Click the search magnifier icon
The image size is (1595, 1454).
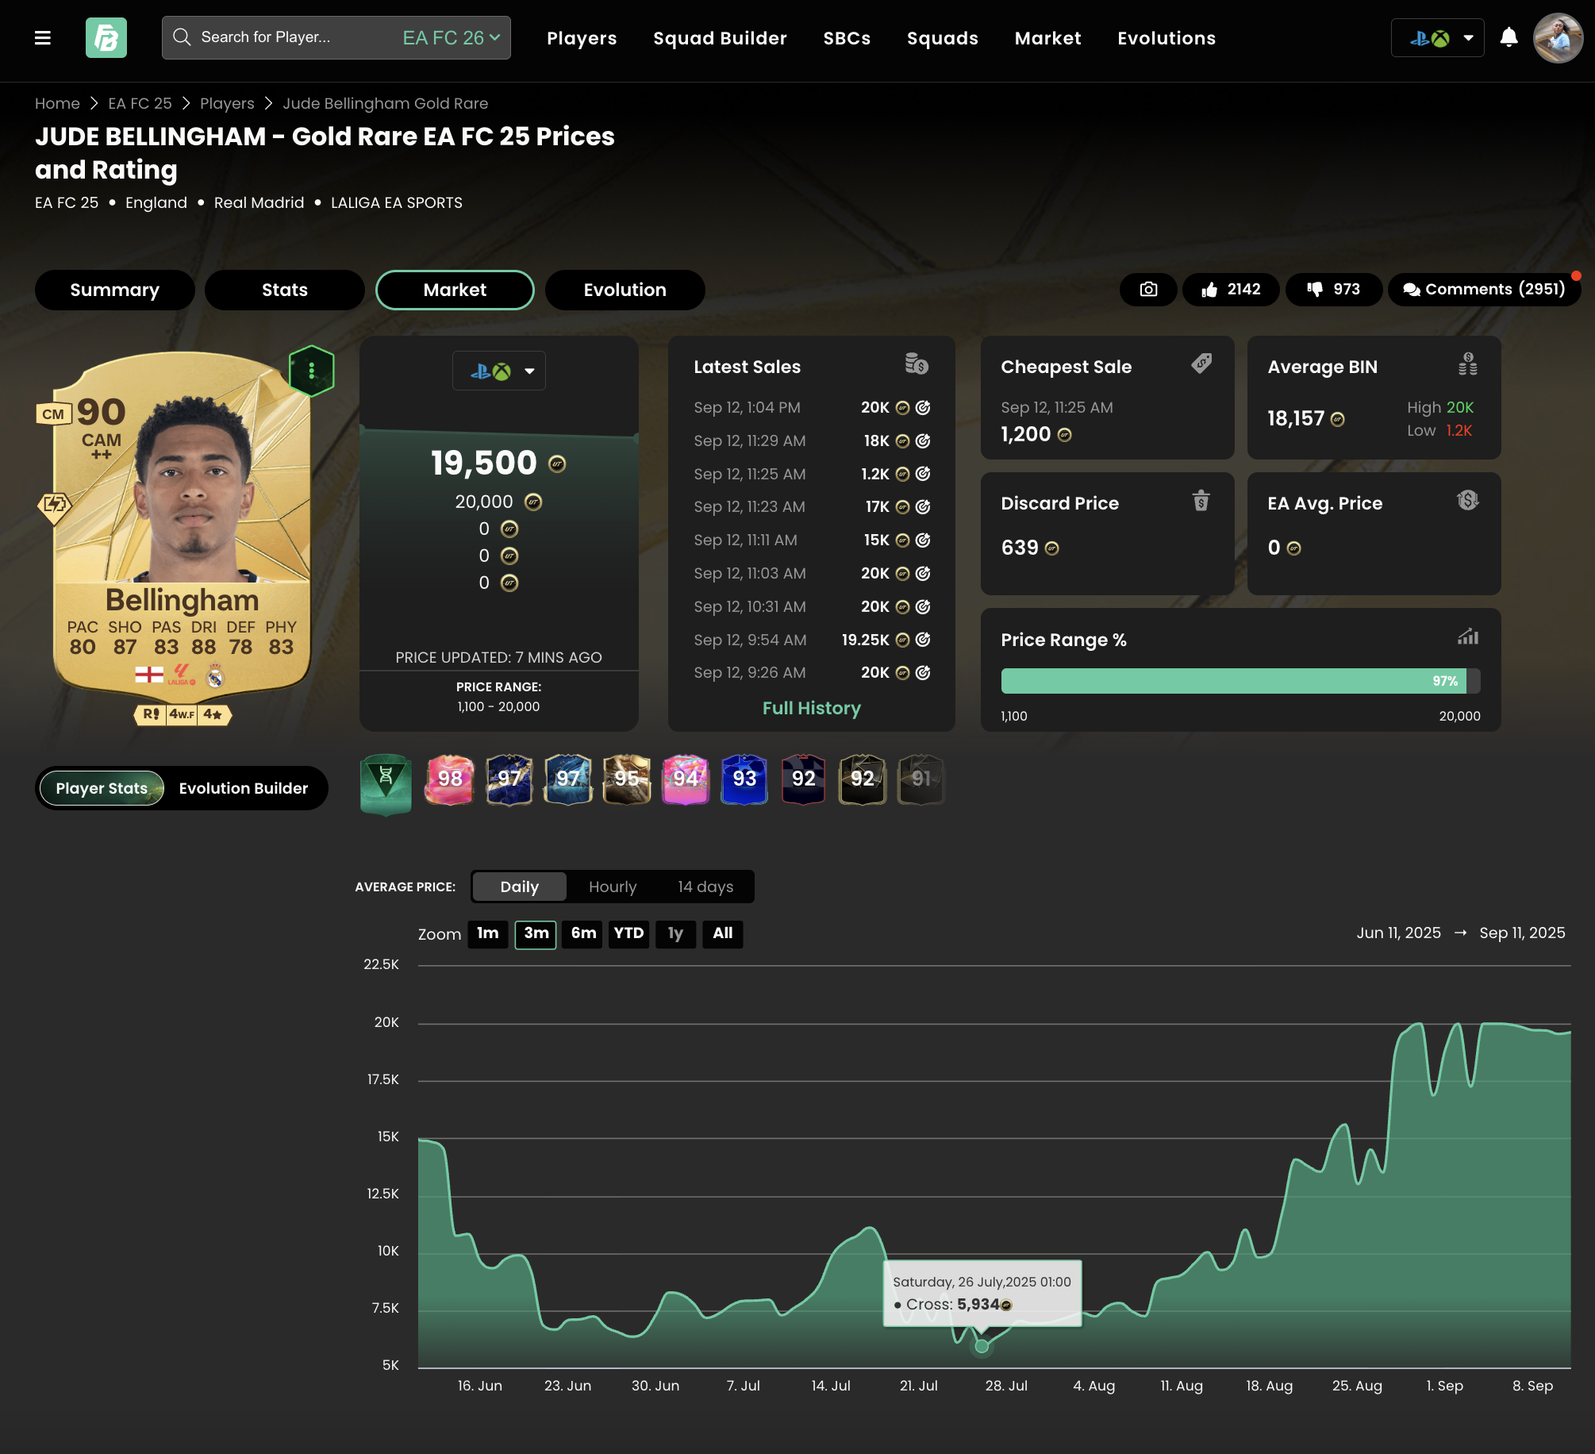click(x=182, y=37)
